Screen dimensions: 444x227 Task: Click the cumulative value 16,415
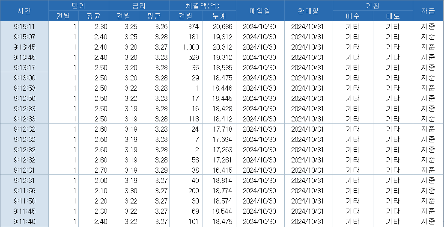click(x=222, y=170)
